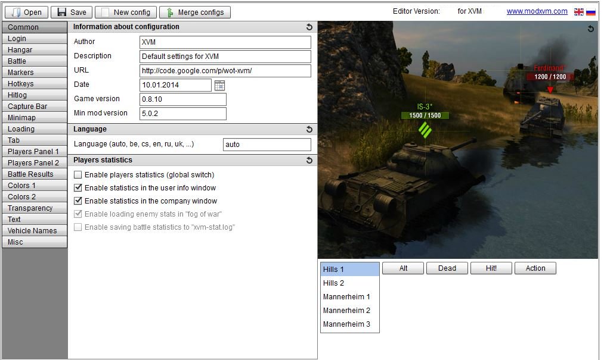This screenshot has width=607, height=360.
Task: Open the Minimap settings tab
Action: pos(35,117)
